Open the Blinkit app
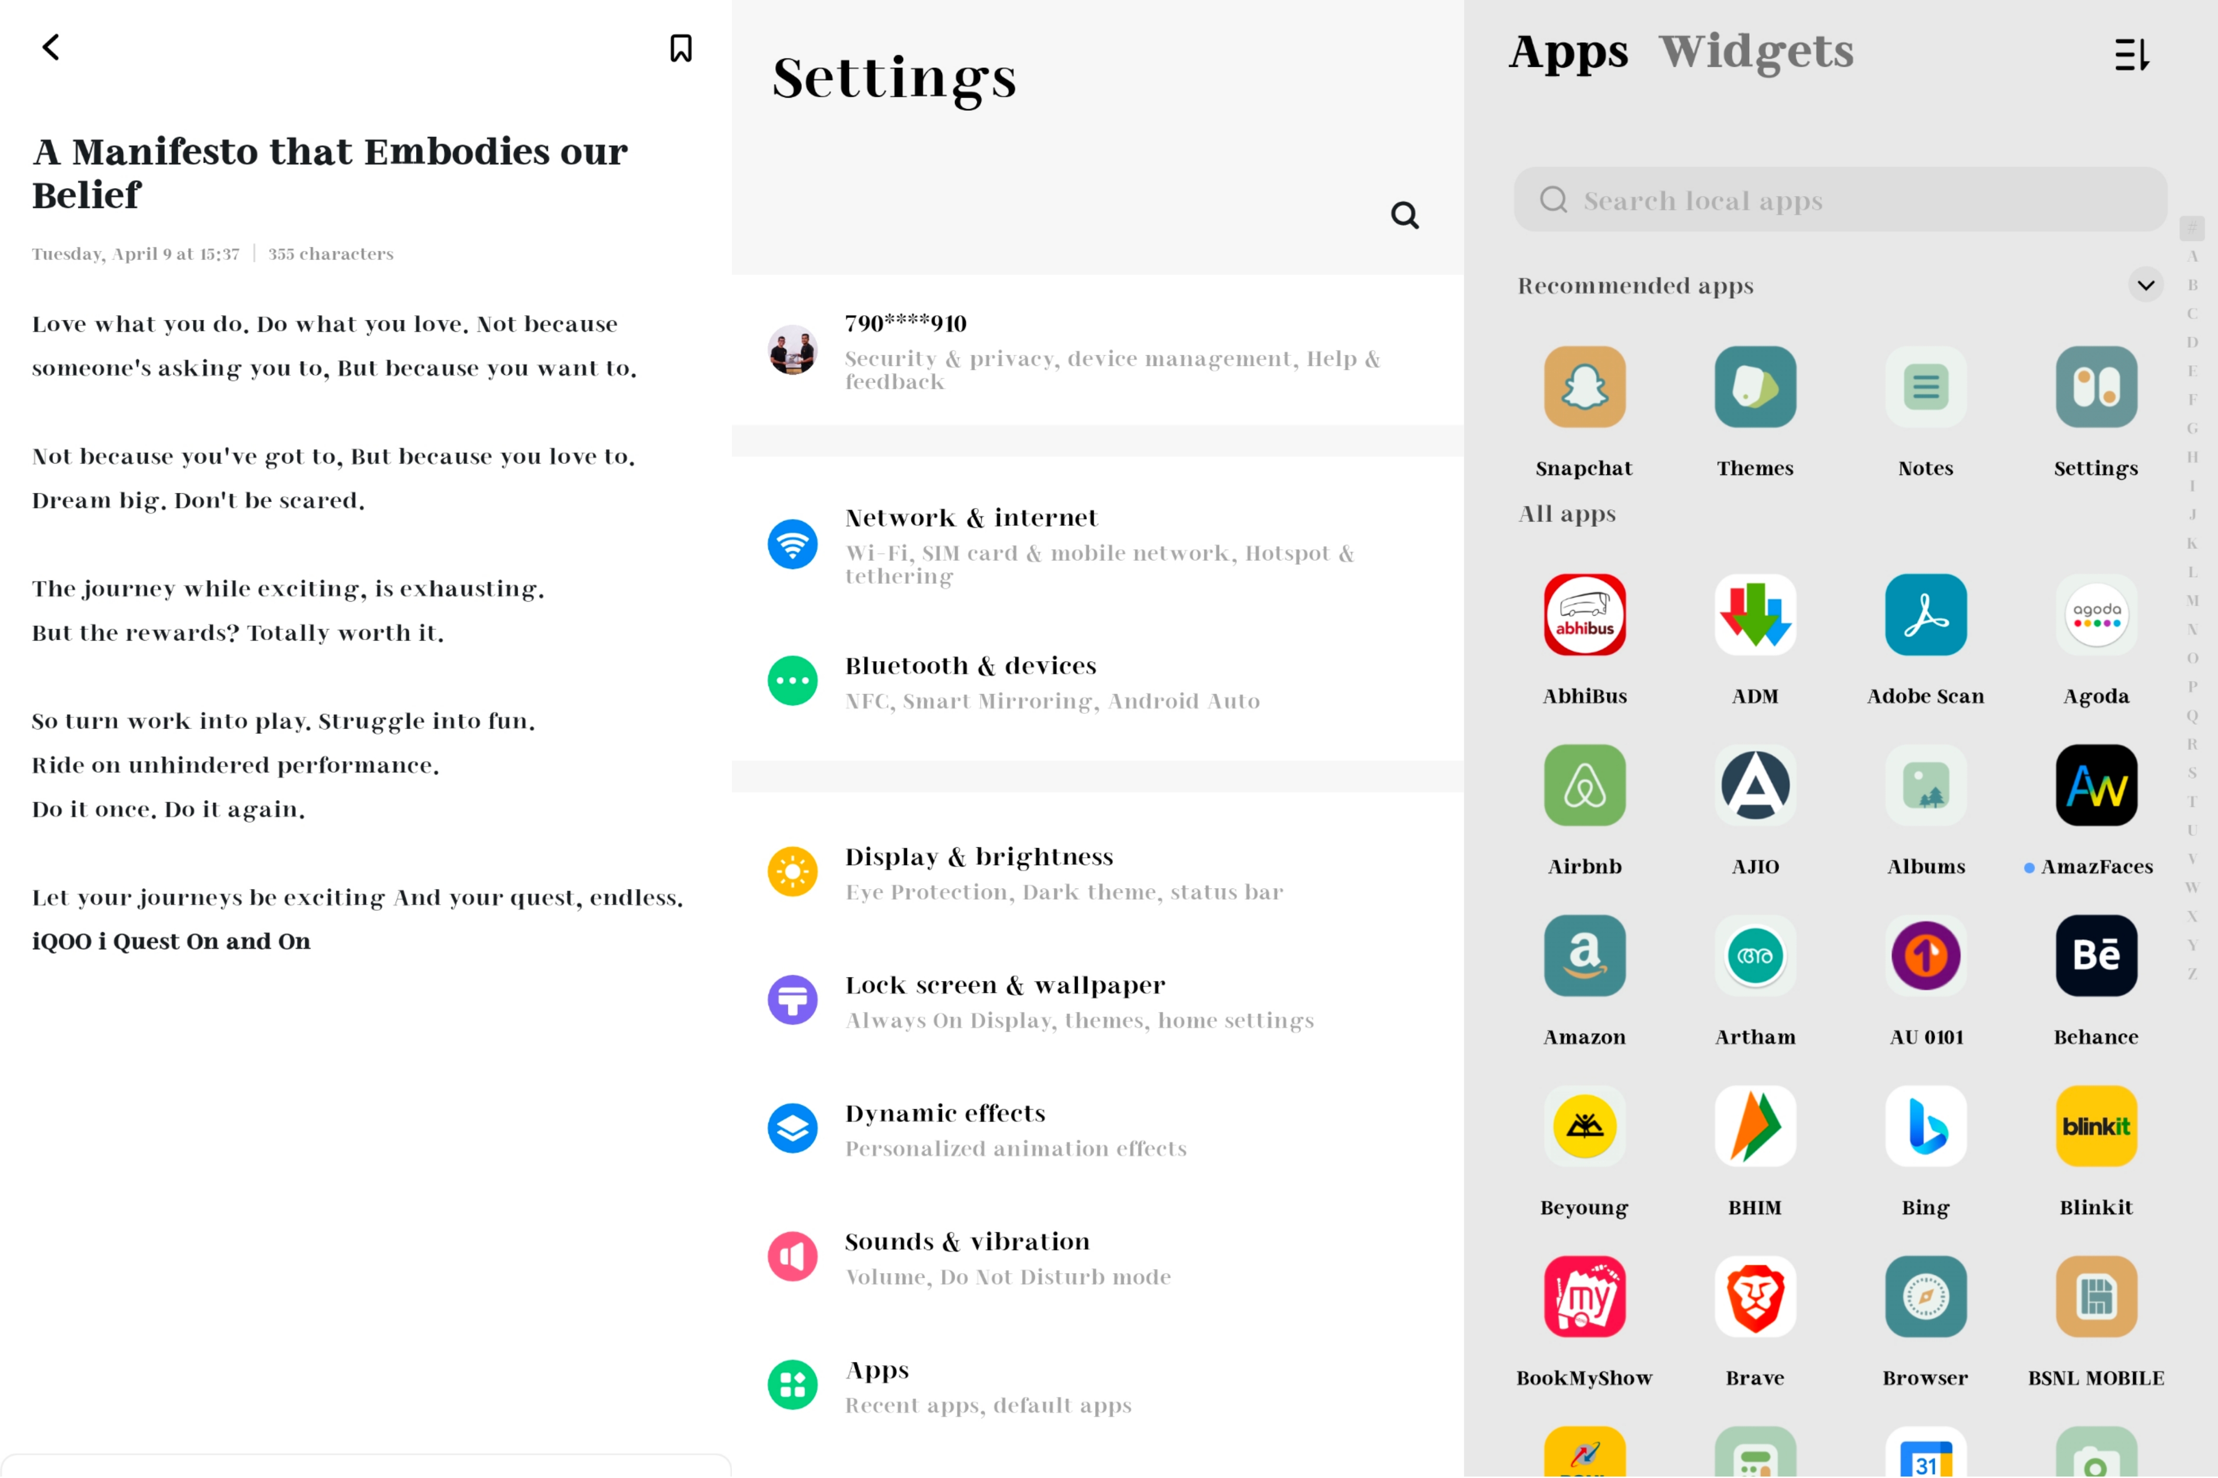This screenshot has height=1478, width=2218. pyautogui.click(x=2096, y=1125)
